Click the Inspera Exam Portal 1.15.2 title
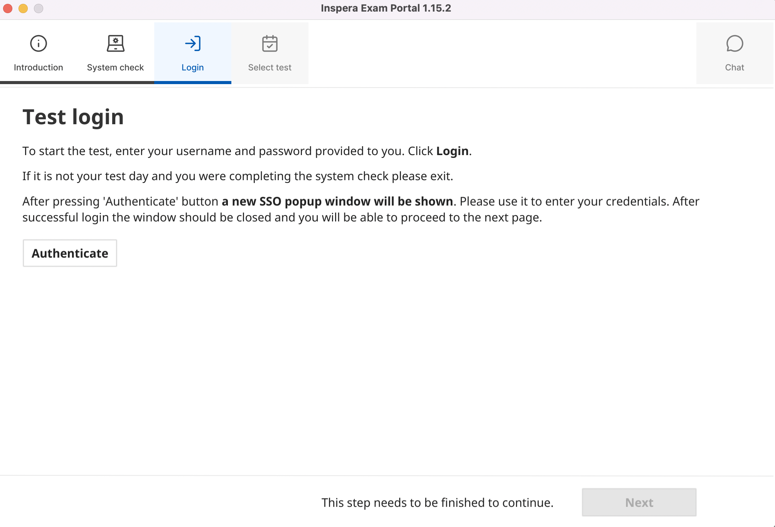The width and height of the screenshot is (775, 527). tap(386, 8)
